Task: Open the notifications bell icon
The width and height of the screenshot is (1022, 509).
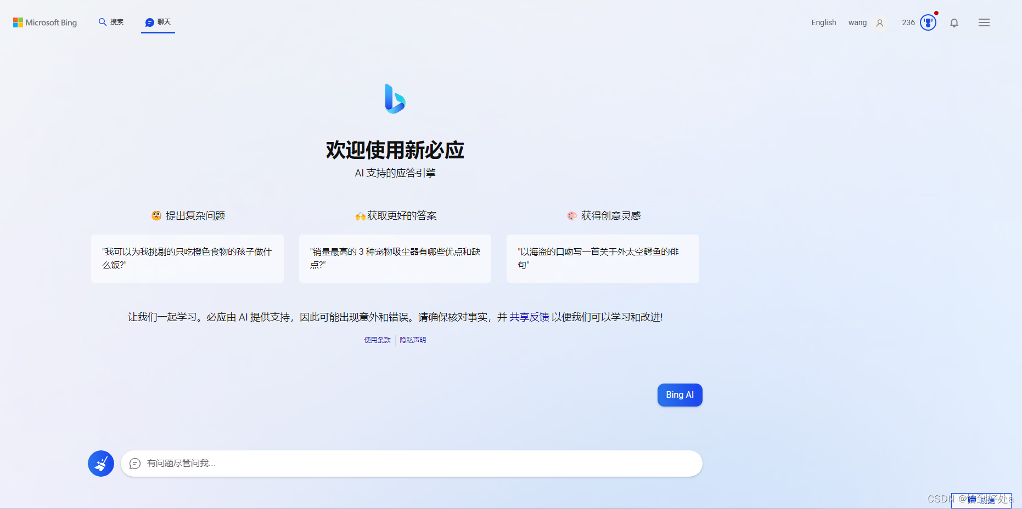Action: point(954,23)
